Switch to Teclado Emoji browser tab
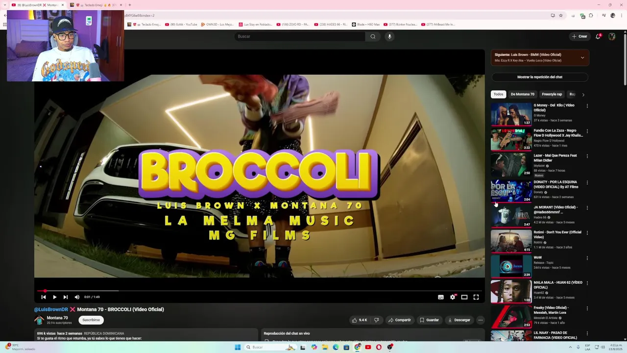The image size is (627, 353). pyautogui.click(x=96, y=5)
